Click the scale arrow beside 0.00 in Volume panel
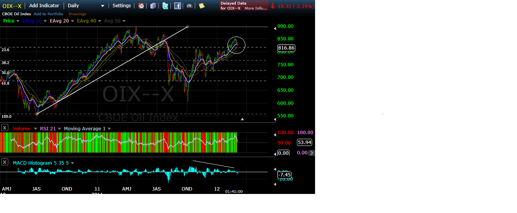The image size is (517, 213). (x=275, y=154)
